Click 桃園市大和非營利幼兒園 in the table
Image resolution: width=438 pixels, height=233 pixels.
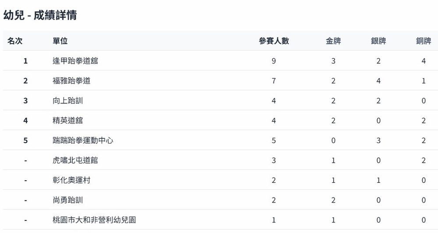tap(94, 220)
